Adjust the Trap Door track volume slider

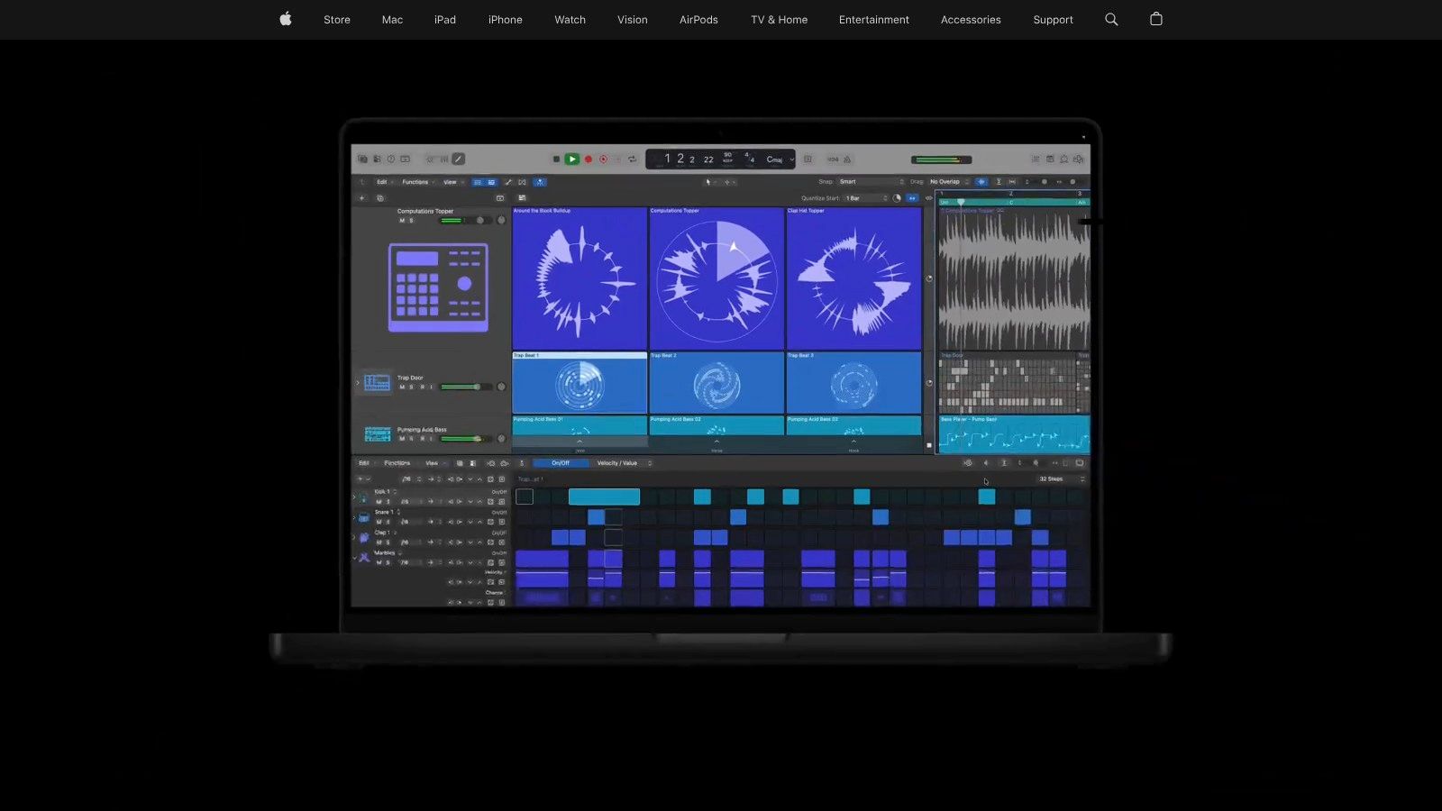point(461,386)
